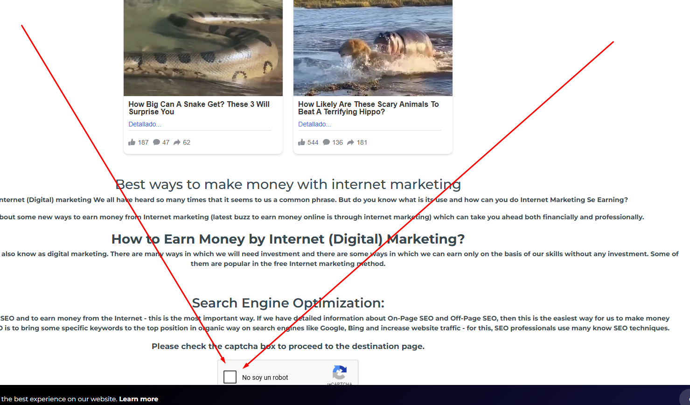Click thumbs-up icon showing 187 likes
690x405 pixels.
coord(132,142)
